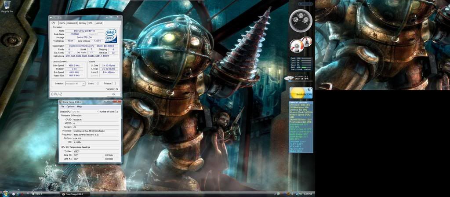Image resolution: width=450 pixels, height=197 pixels.
Task: Click the Core #0 temperature reading
Action: 89,155
